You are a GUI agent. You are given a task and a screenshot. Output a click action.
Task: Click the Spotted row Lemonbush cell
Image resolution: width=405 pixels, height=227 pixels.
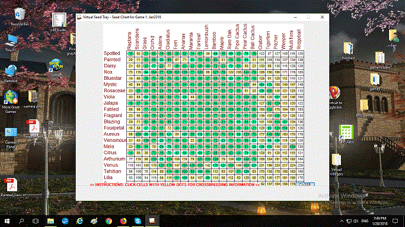[x=208, y=54]
